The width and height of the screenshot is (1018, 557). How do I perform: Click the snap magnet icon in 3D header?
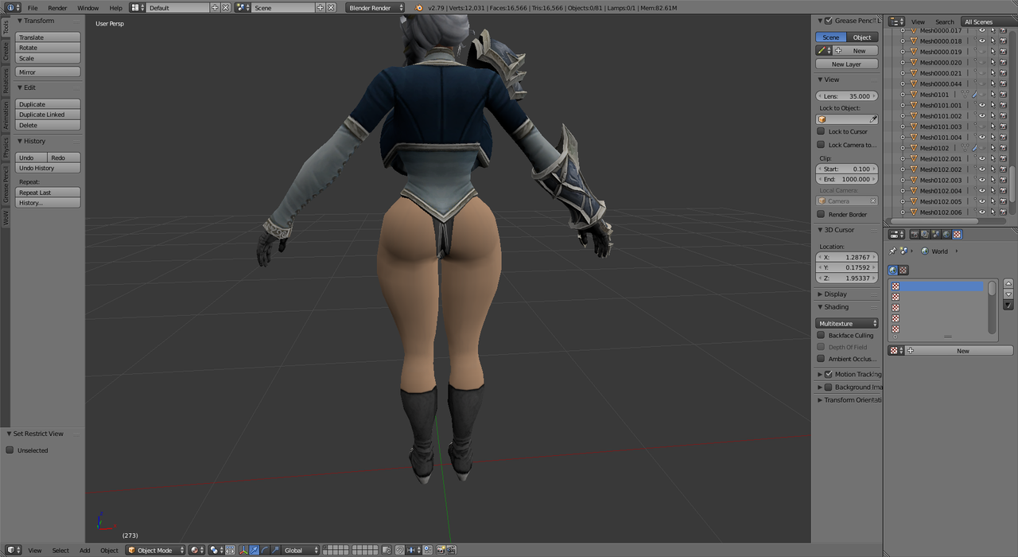pos(400,550)
